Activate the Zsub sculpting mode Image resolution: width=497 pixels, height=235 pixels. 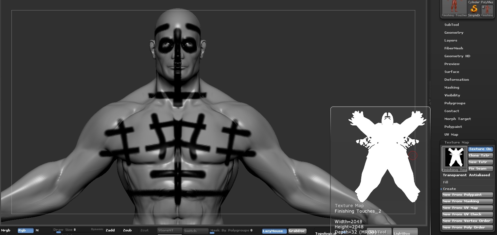[127, 230]
